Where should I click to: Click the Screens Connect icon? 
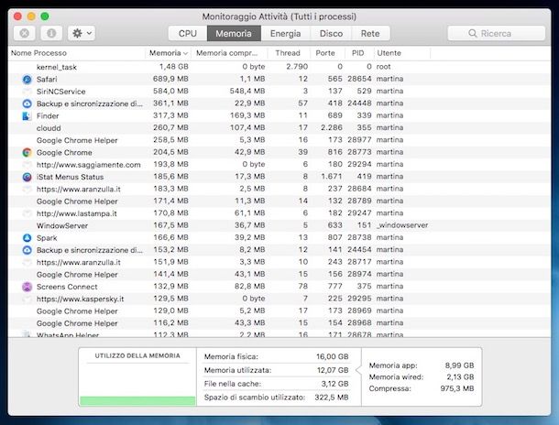pyautogui.click(x=27, y=287)
